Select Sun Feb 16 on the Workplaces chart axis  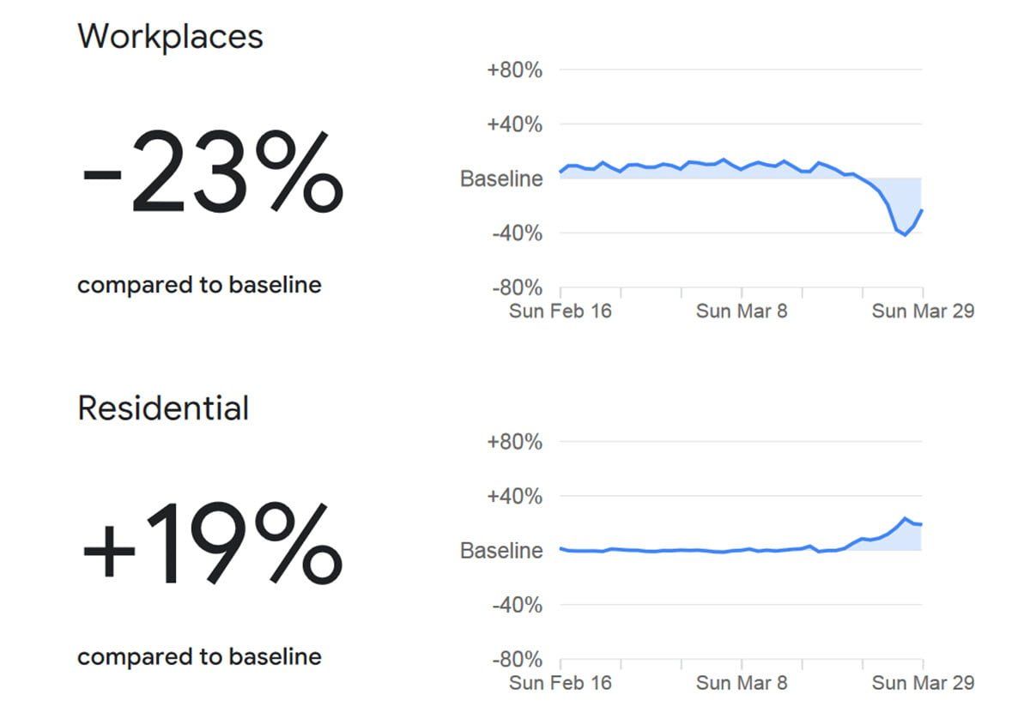coord(560,311)
